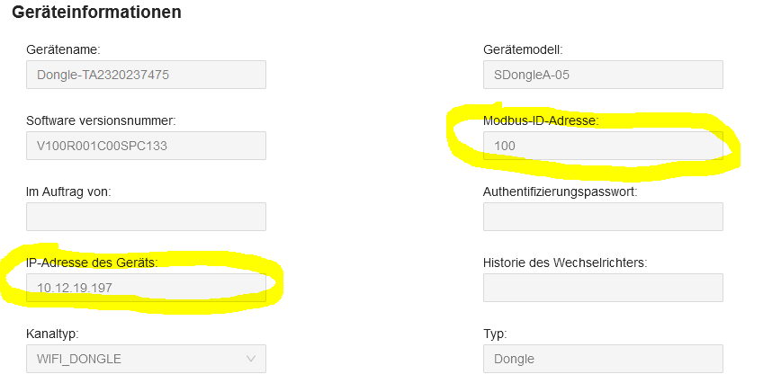Click the Gerätename field showing Dongle-TA2320237475
Screen dimensions: 763x392
(x=146, y=75)
